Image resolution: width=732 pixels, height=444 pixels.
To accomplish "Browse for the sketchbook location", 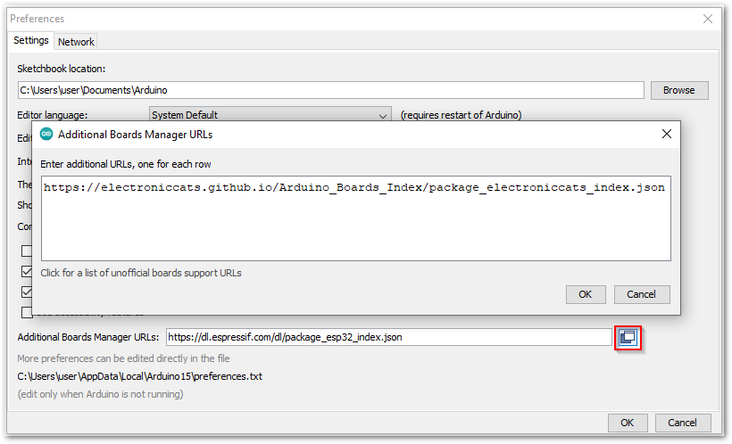I will [679, 90].
